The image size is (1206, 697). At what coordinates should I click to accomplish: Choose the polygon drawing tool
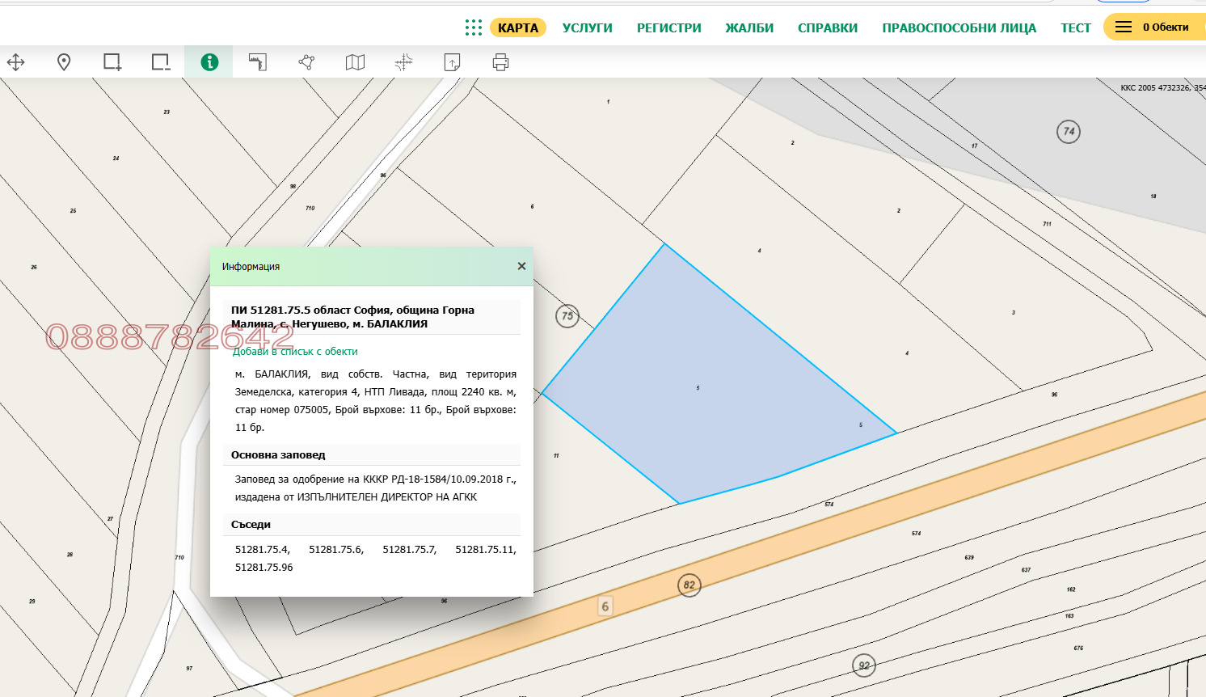pos(306,62)
